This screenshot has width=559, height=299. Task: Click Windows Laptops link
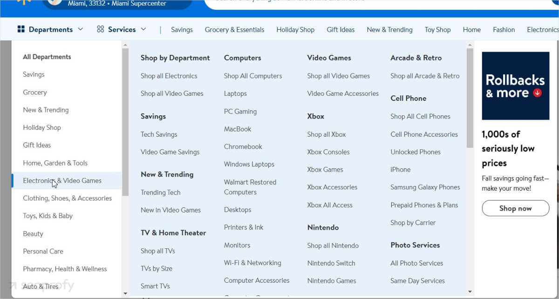tap(249, 165)
